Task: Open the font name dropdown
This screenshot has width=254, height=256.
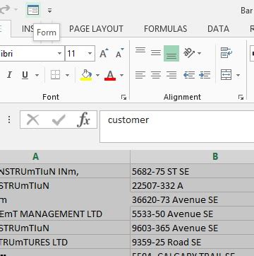Action: (x=60, y=54)
